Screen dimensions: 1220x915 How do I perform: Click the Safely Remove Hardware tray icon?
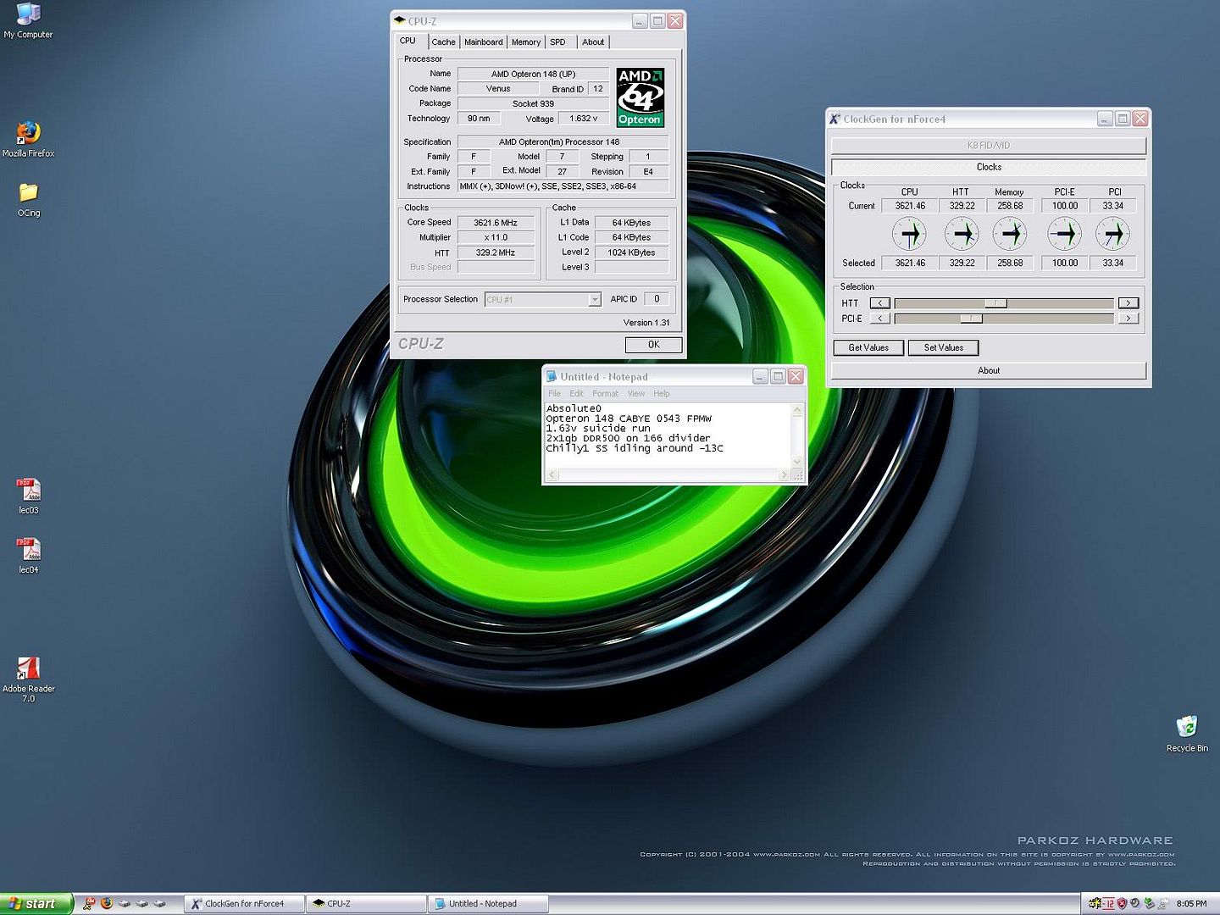pos(1150,903)
